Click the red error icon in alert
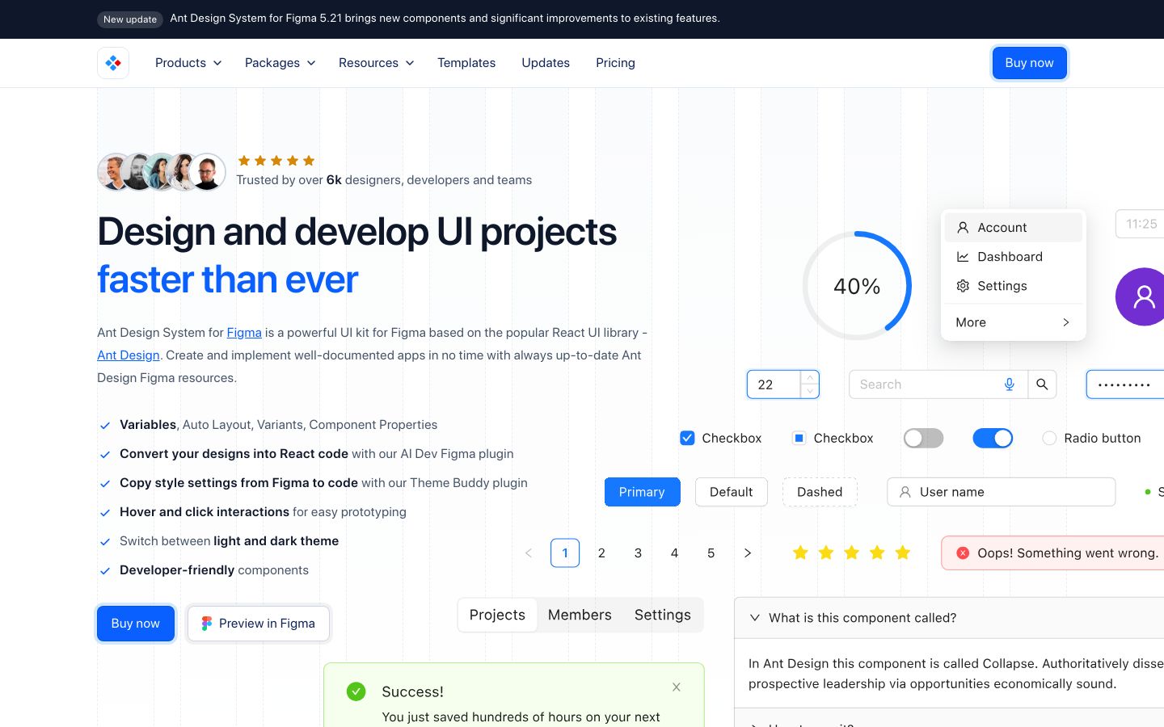Screen dimensions: 1164x727 963,553
